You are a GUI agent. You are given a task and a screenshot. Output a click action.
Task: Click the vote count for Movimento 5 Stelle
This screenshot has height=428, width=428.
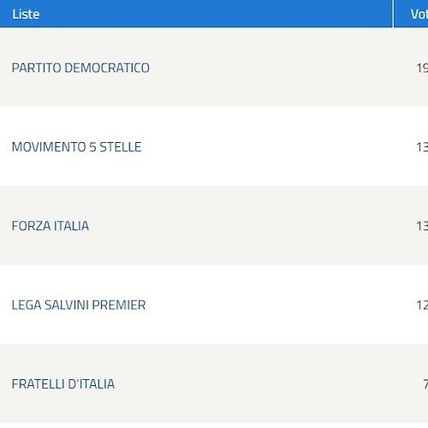pyautogui.click(x=422, y=147)
